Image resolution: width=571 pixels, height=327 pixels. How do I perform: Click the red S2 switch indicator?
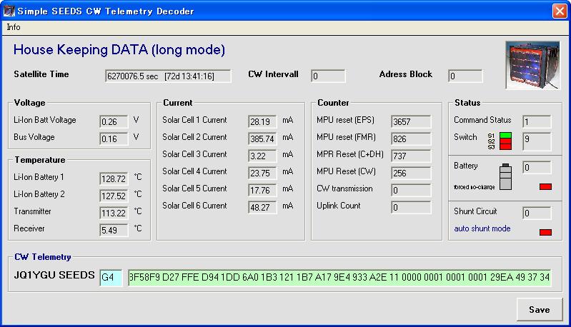click(x=505, y=141)
